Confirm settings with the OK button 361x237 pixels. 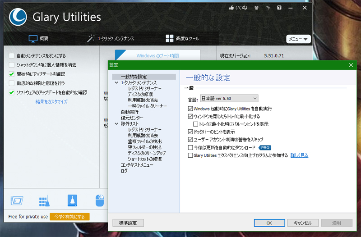(x=269, y=223)
